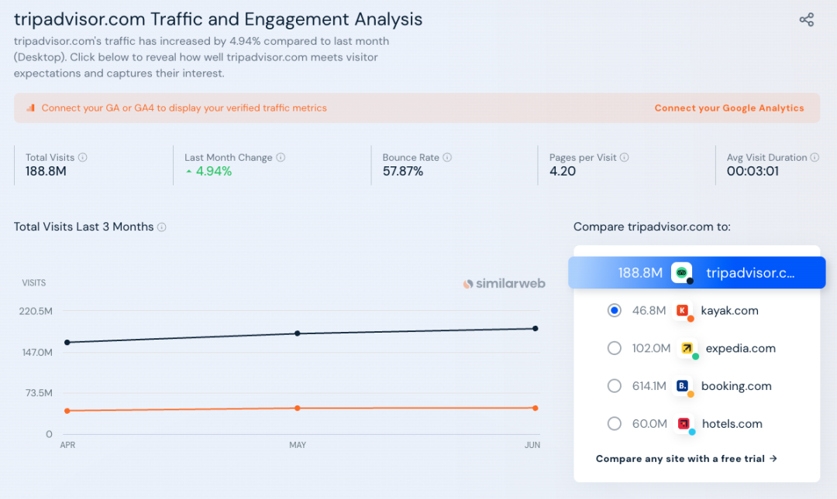Click the Avg Visit Duration info icon
The height and width of the screenshot is (499, 837).
tap(815, 157)
